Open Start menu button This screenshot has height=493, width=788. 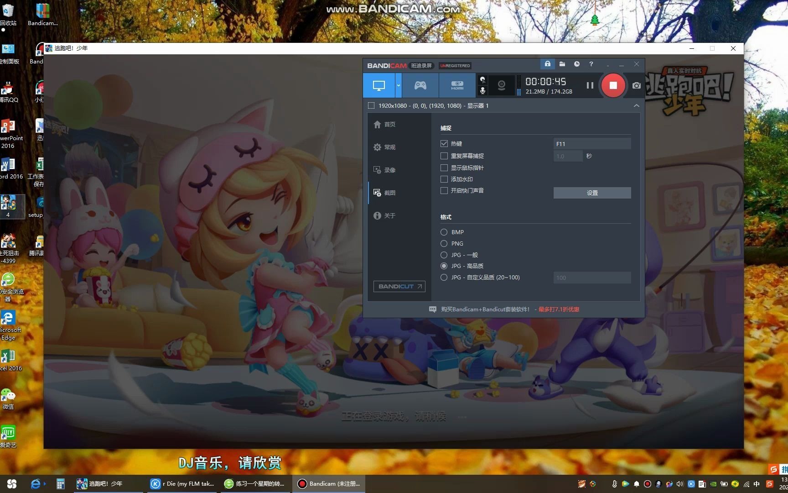pos(12,484)
